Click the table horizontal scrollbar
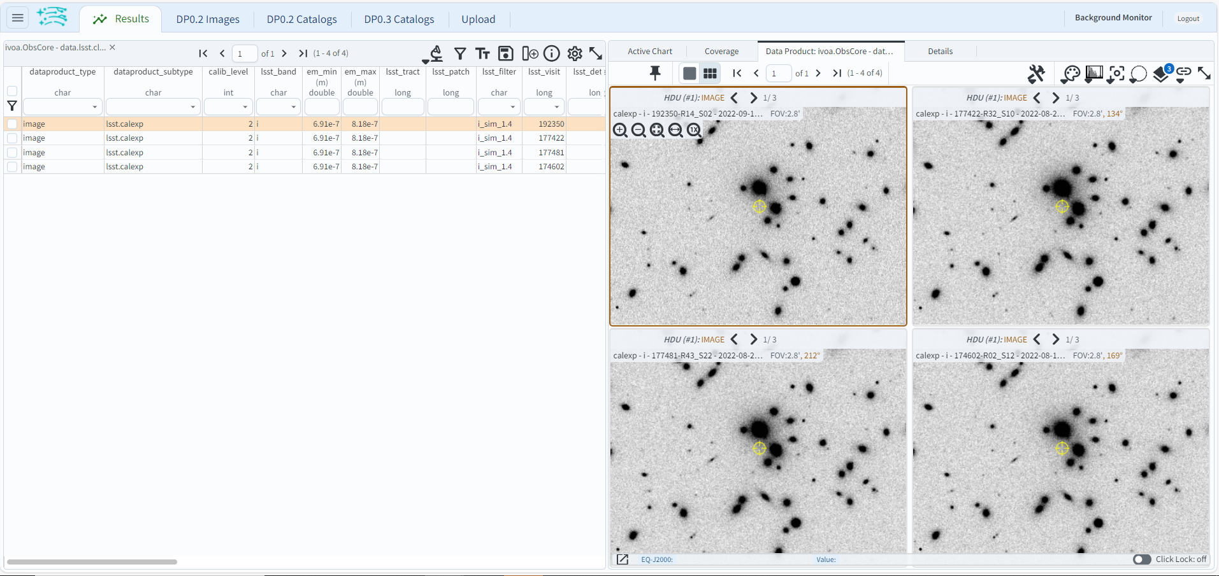This screenshot has height=576, width=1219. tap(92, 562)
